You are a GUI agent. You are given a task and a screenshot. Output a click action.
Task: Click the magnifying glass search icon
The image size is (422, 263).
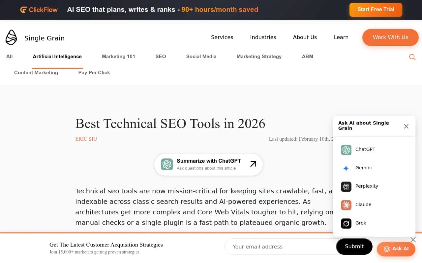tap(412, 57)
